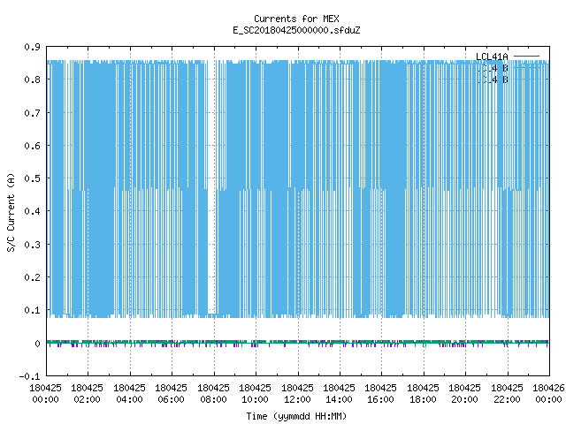Click the y-axis tick label '0.6'

[32, 146]
